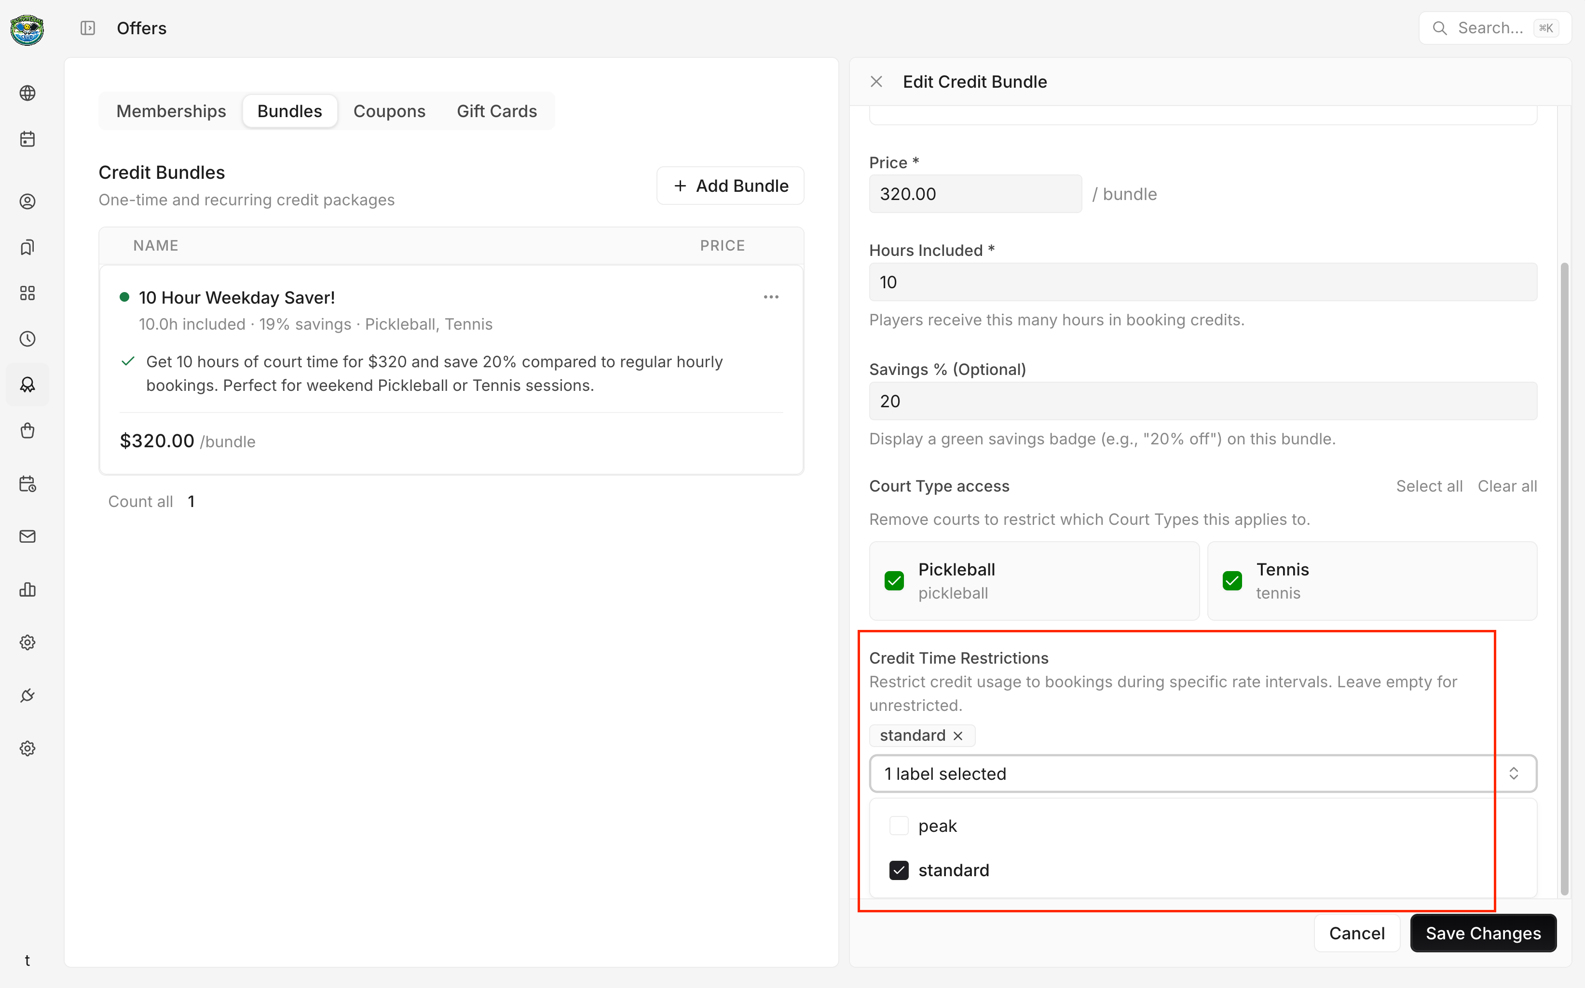1585x988 pixels.
Task: Open the user profile icon in sidebar
Action: [27, 201]
